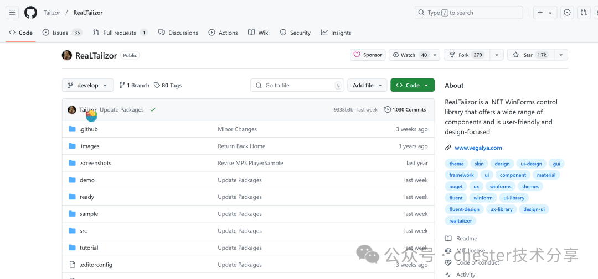Viewport: 598px width, 279px height.
Task: Open pull requests icon in top header
Action: coord(584,13)
